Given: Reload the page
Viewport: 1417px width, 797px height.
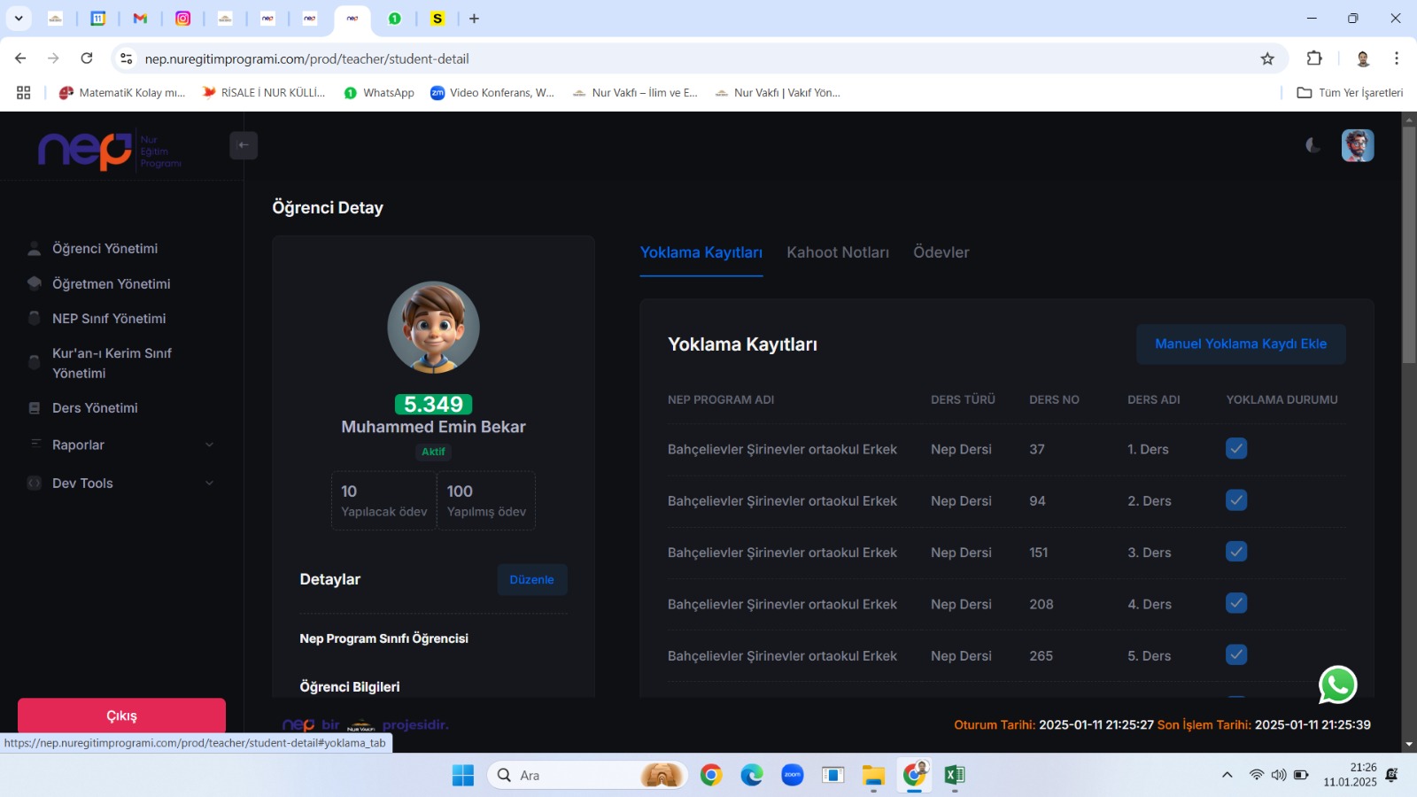Looking at the screenshot, I should pyautogui.click(x=87, y=58).
